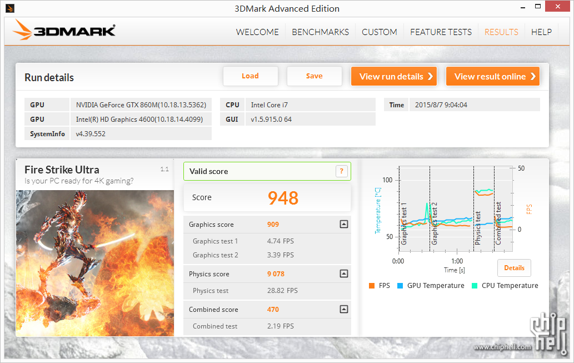
Task: Close the 3DMark window
Action: point(557,7)
